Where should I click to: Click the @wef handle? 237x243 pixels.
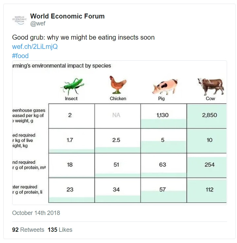[x=38, y=23]
